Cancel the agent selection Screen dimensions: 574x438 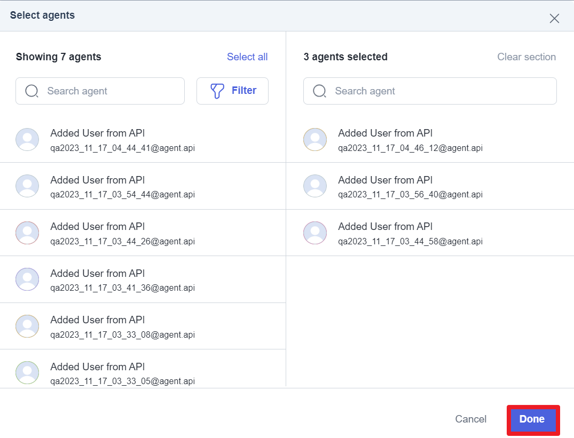point(471,419)
